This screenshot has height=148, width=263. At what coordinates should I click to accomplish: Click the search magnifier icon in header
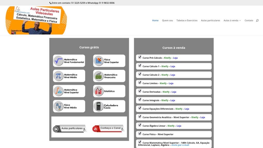[257, 21]
